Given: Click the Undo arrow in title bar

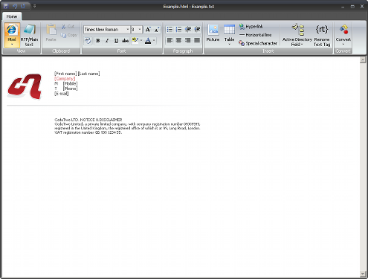Looking at the screenshot, I should [15, 6].
